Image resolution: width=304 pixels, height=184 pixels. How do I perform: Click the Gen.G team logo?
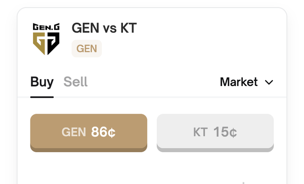pyautogui.click(x=46, y=39)
